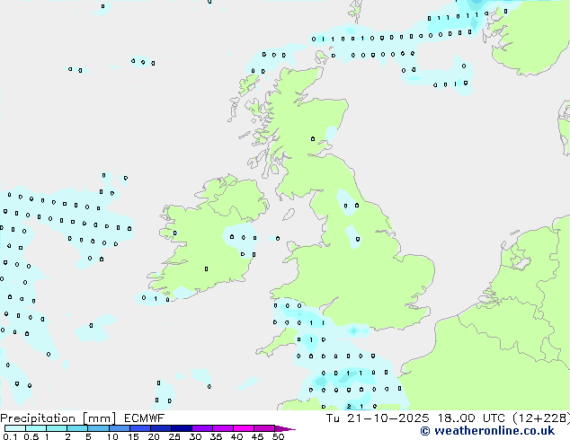This screenshot has width=570, height=440.
Task: Click the '0.1' legend scale value
Action: [x=10, y=436]
